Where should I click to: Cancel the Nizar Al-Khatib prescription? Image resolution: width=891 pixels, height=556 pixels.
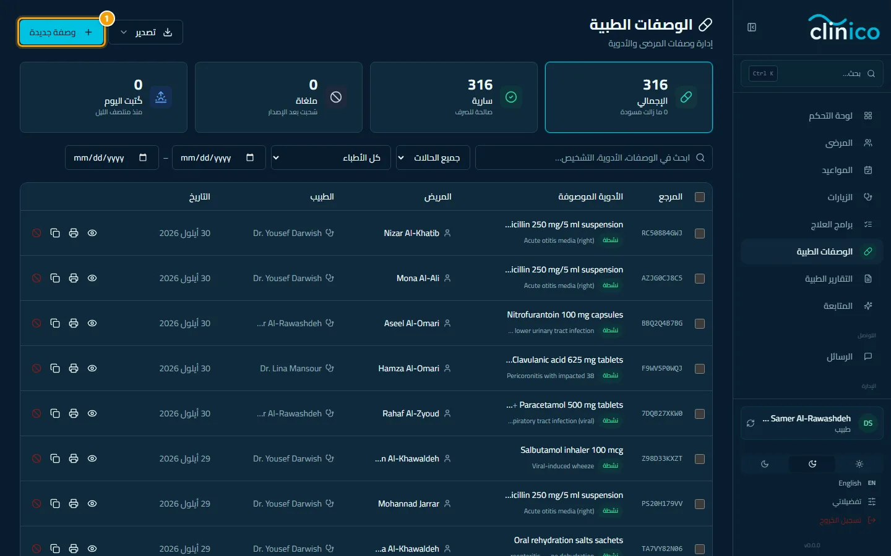tap(37, 233)
